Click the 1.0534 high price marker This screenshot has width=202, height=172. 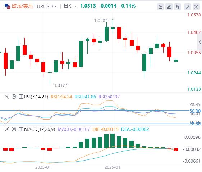coord(101,21)
